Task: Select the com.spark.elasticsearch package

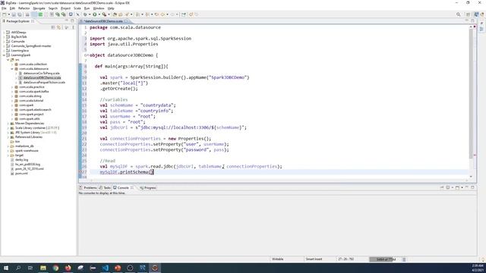Action: (35, 109)
